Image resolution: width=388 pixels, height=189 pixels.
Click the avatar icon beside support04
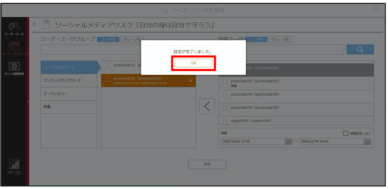pyautogui.click(x=225, y=121)
